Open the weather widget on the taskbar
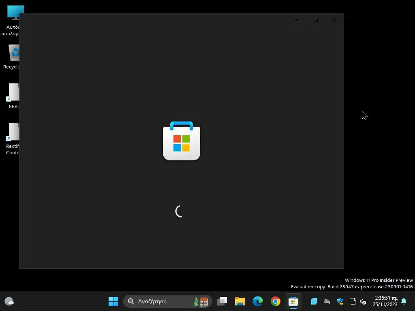The image size is (415, 311). pyautogui.click(x=9, y=301)
